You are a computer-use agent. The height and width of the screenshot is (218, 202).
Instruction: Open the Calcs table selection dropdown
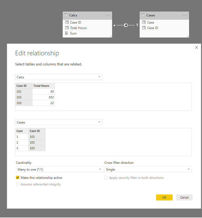pyautogui.click(x=59, y=77)
